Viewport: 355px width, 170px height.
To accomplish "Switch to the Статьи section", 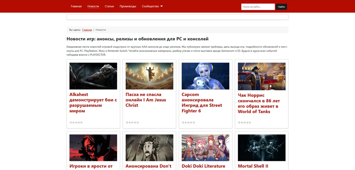I will [109, 6].
